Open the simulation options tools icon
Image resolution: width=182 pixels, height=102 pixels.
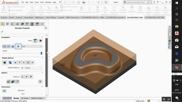point(40,82)
